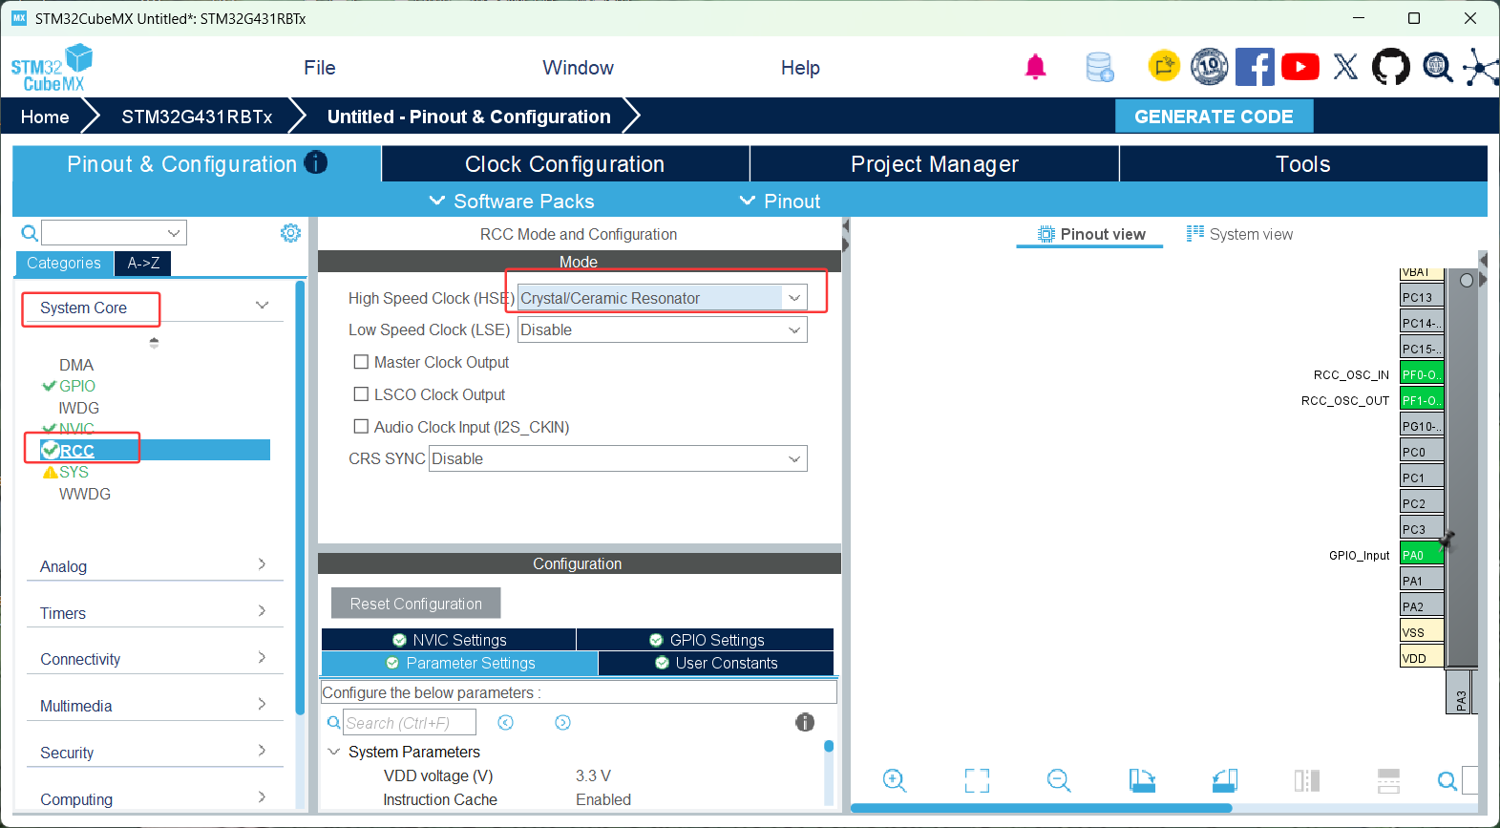Go to previous parameter search result

pyautogui.click(x=506, y=723)
